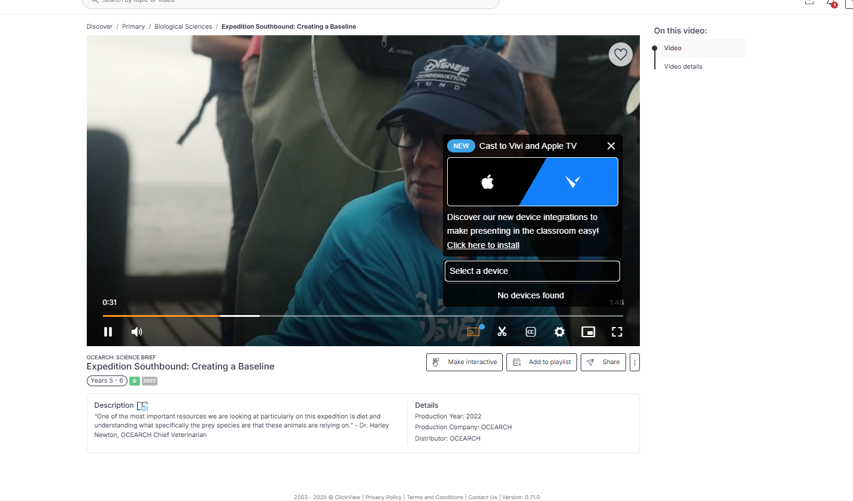Enter fullscreen video mode
This screenshot has width=853, height=501.
[617, 332]
